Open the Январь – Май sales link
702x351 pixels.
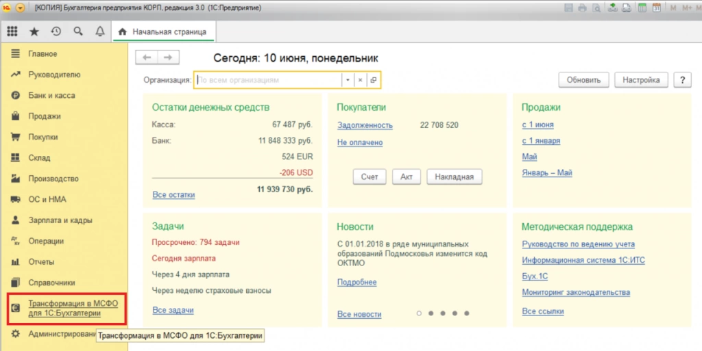tap(547, 173)
